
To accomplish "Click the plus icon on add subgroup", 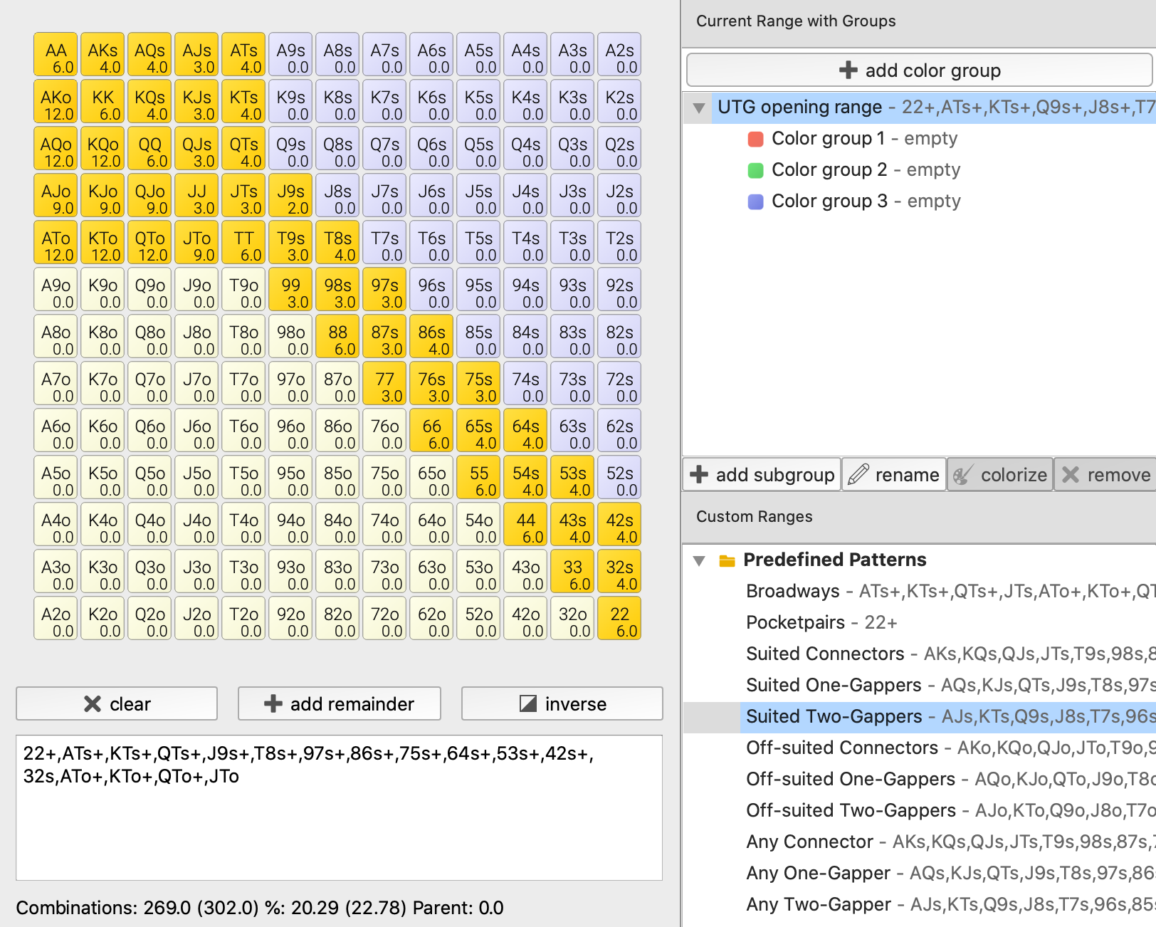I will tap(699, 474).
